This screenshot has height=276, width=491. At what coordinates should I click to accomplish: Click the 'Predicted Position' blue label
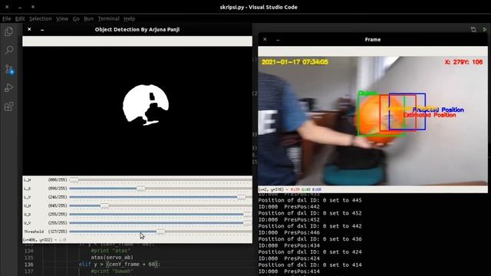tap(438, 110)
